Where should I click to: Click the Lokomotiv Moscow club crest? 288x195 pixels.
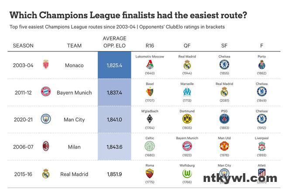[150, 65]
